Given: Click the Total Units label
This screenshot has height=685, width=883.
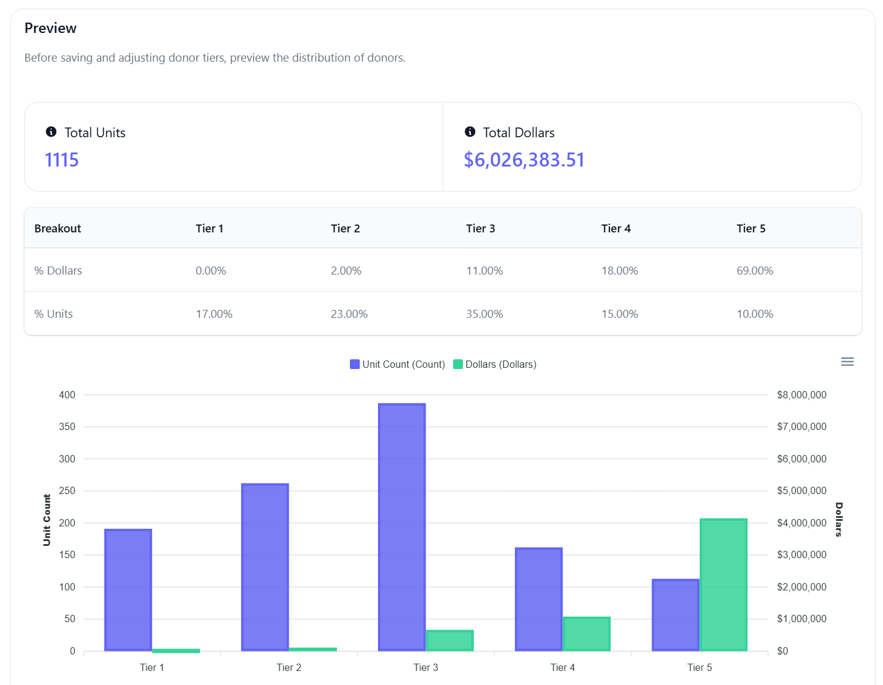Looking at the screenshot, I should pos(95,132).
